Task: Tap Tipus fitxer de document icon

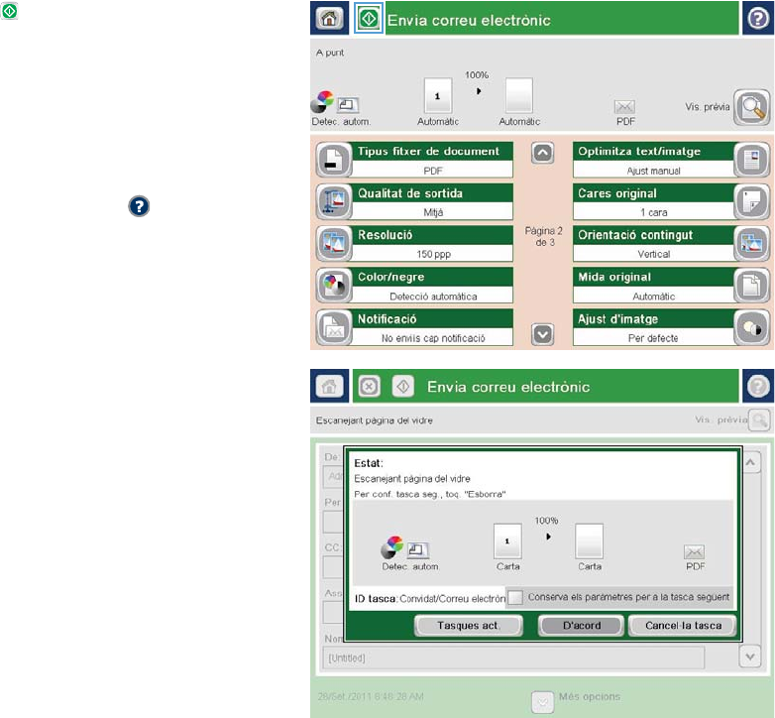Action: 334,160
